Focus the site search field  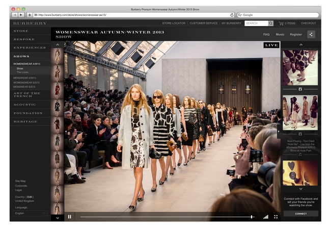pos(256,23)
